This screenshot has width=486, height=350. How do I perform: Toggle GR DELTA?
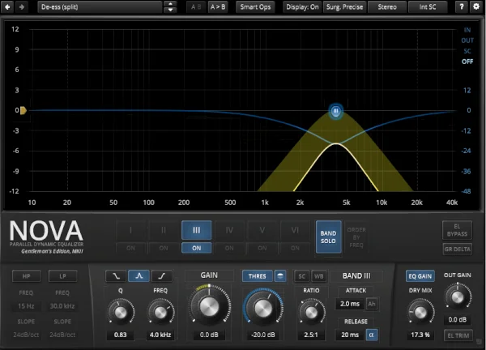coord(457,249)
